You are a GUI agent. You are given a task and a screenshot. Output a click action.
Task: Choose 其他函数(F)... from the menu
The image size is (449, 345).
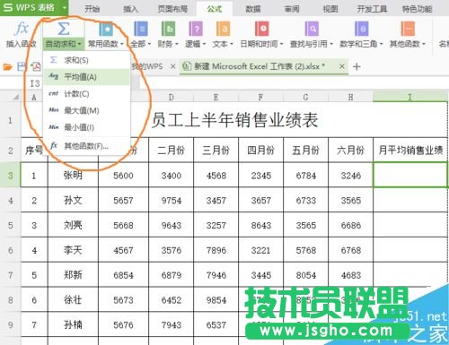86,146
